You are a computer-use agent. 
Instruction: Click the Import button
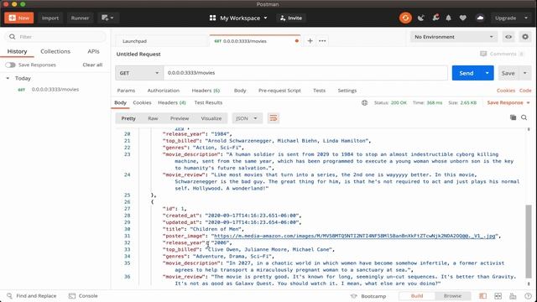point(50,18)
